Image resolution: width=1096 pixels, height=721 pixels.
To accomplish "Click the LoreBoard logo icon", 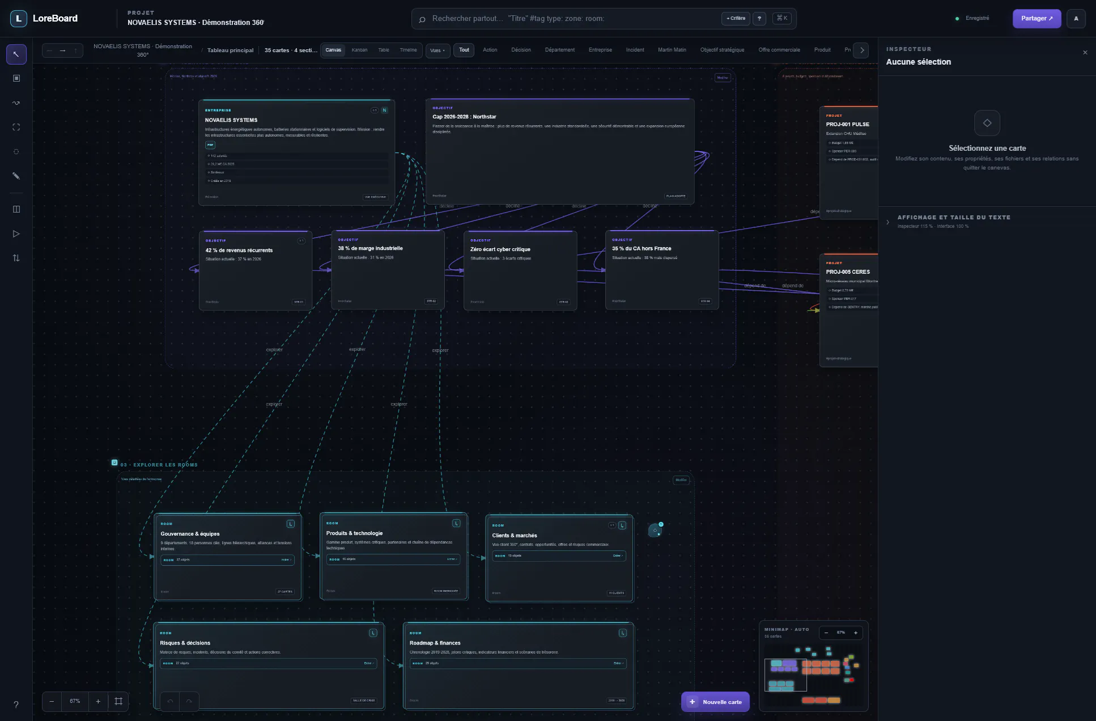I will click(x=19, y=18).
